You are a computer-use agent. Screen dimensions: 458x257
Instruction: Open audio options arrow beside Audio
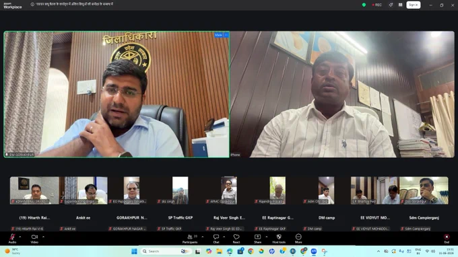pos(20,237)
